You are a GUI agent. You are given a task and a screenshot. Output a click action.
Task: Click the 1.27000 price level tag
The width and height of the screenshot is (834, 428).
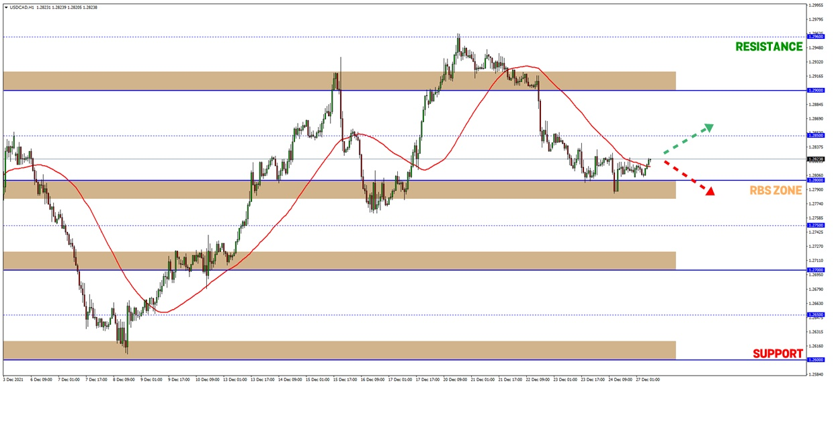(815, 270)
